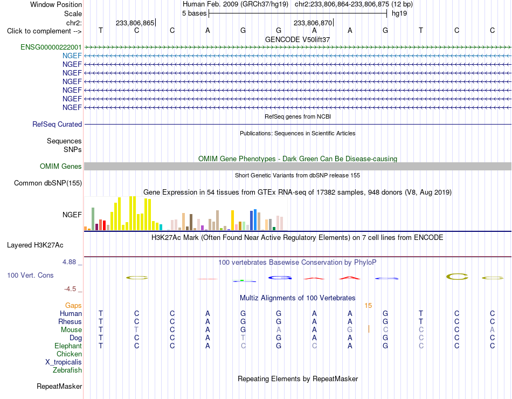The height and width of the screenshot is (399, 512).
Task: Click the 4.88 upper scale value
Action: [69, 262]
